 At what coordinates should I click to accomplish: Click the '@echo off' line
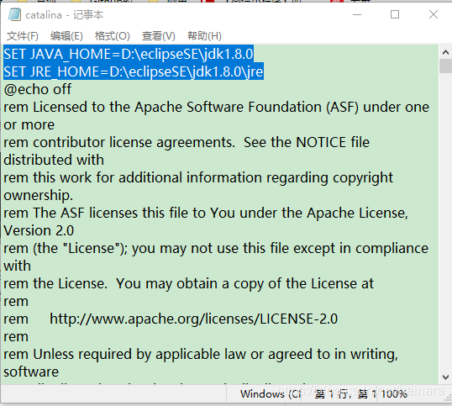[x=38, y=89]
